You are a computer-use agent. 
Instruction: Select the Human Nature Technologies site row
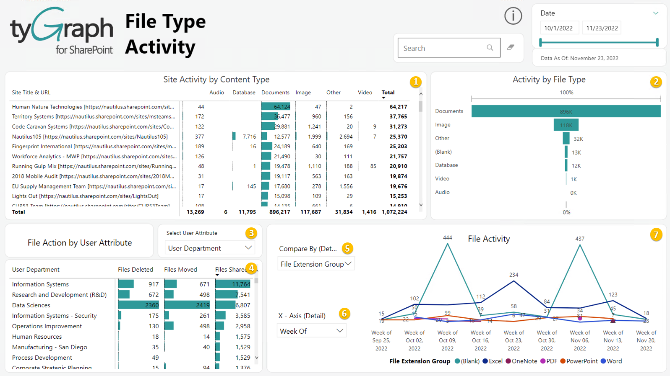(93, 107)
